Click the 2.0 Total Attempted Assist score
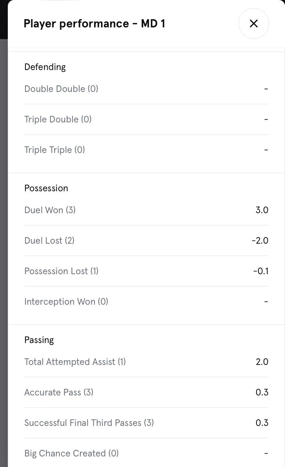The width and height of the screenshot is (285, 467). [x=262, y=362]
